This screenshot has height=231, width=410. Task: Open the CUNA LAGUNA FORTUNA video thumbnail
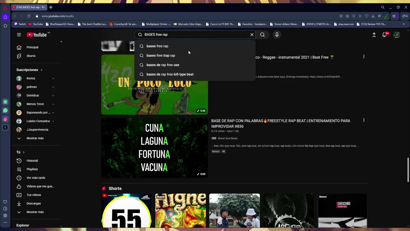click(154, 148)
